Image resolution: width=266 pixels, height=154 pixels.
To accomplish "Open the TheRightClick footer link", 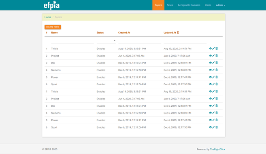I will 217,149.
